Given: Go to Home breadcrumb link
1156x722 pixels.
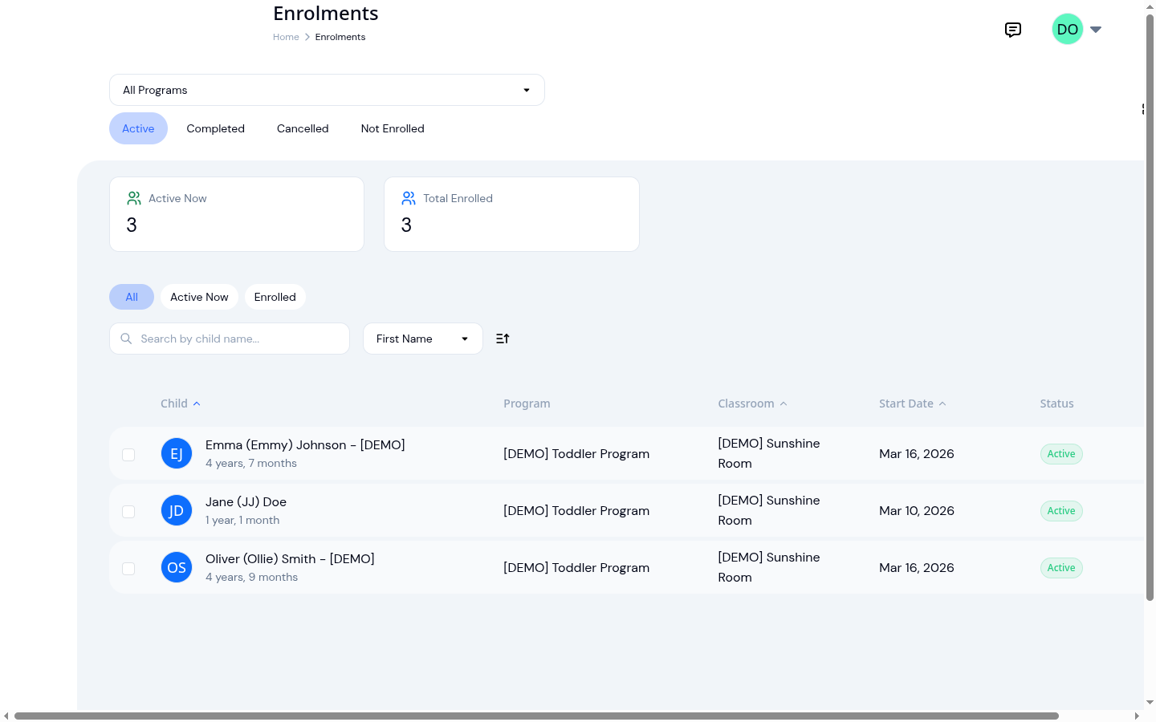Looking at the screenshot, I should [286, 37].
